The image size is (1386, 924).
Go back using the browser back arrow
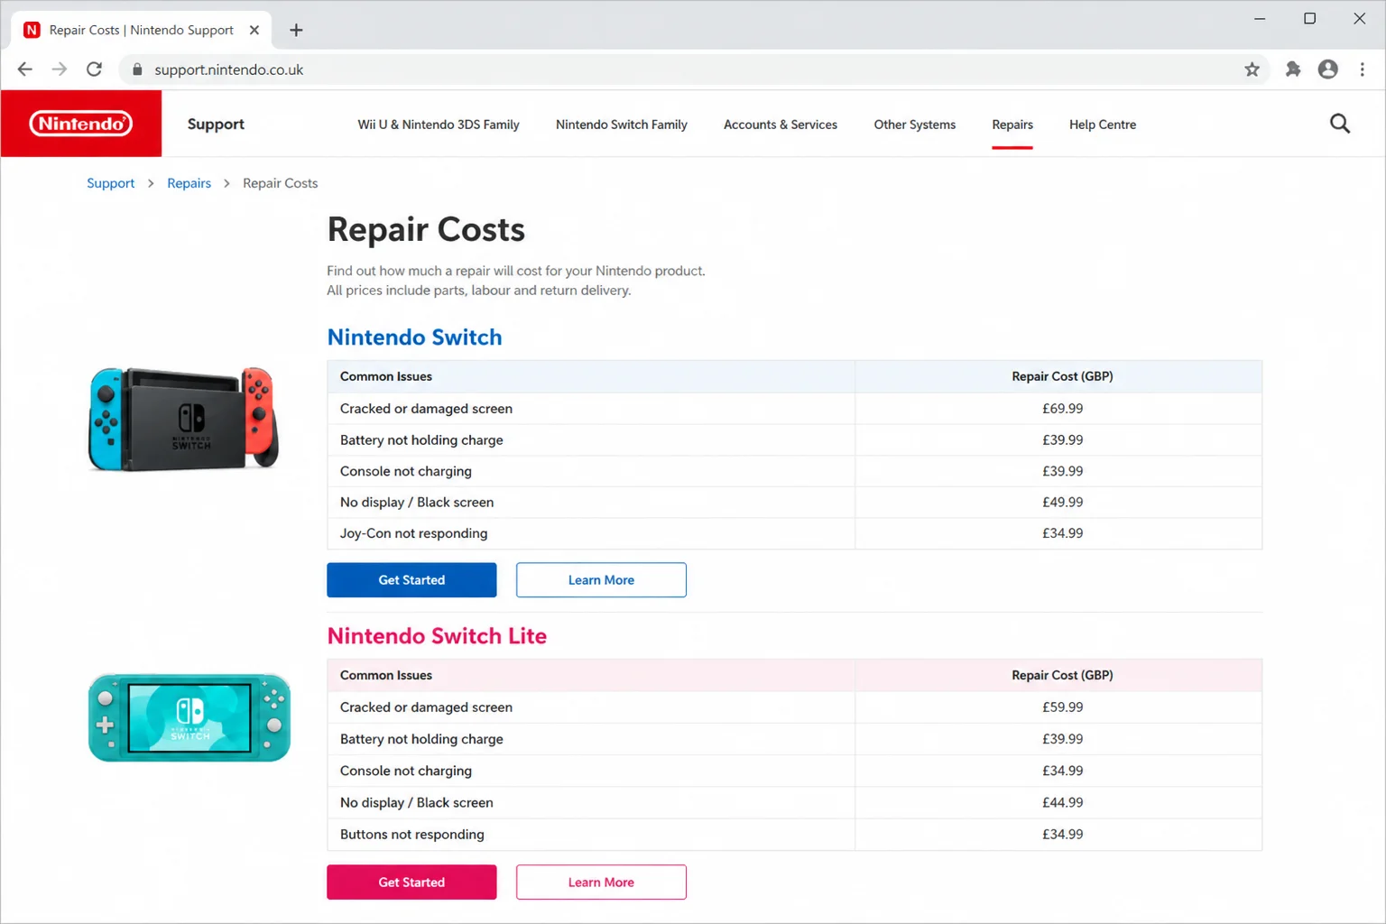click(x=25, y=69)
